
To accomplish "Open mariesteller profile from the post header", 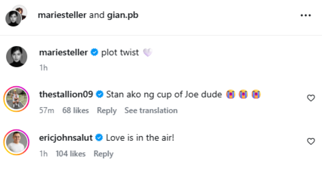I will (x=62, y=15).
